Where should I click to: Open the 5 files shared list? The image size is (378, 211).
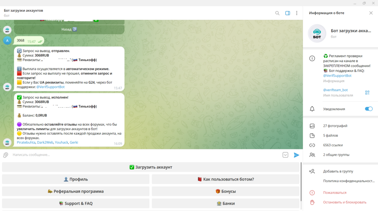331,135
